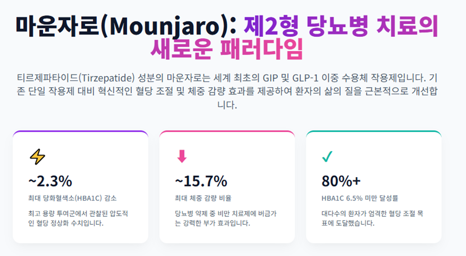
Task: Click the 제2형 당뇨병 치료의 gradient heading
Action: (x=340, y=26)
